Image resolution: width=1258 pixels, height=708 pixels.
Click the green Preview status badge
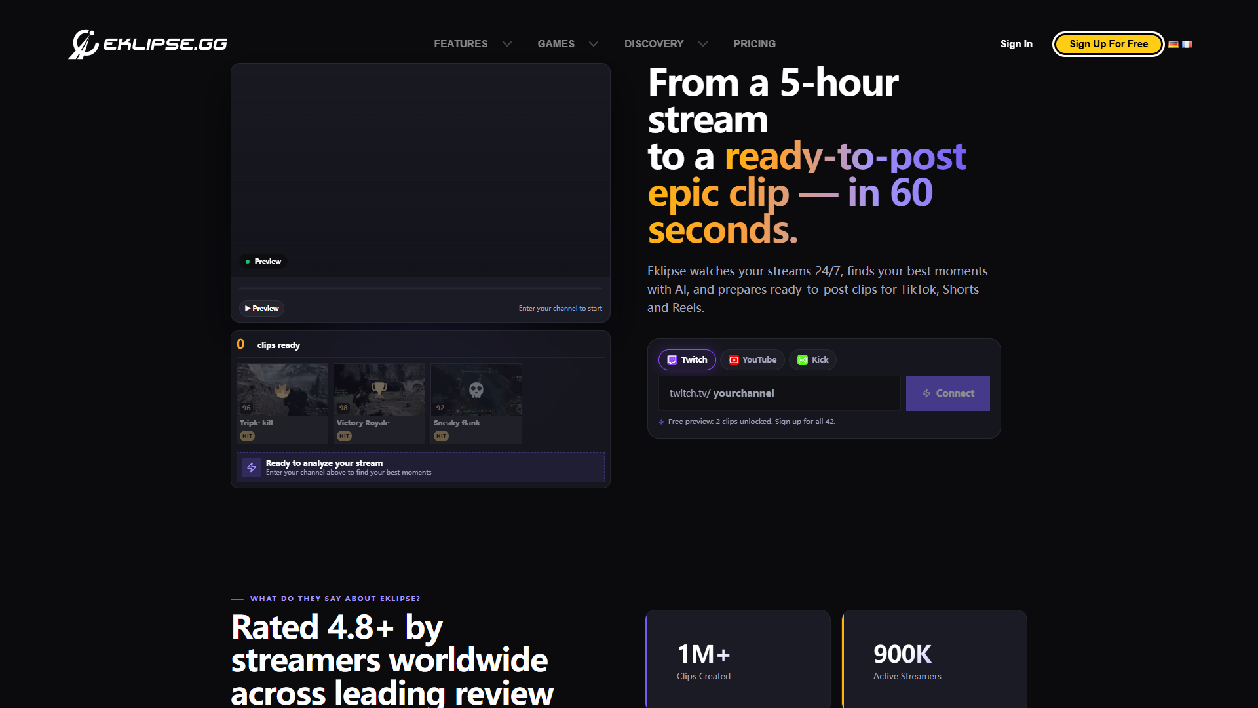263,262
